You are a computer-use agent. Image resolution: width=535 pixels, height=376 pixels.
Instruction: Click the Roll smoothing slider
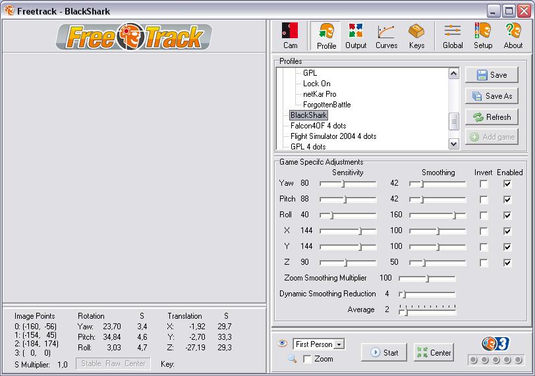437,215
